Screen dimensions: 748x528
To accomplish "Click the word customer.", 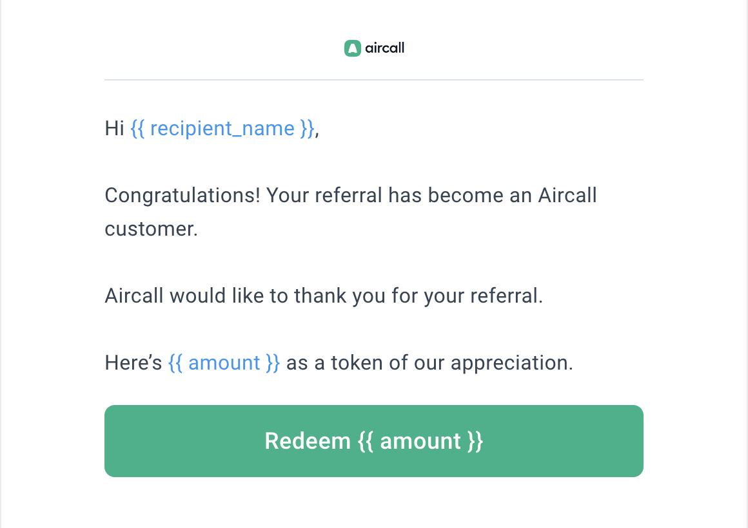I will (152, 229).
